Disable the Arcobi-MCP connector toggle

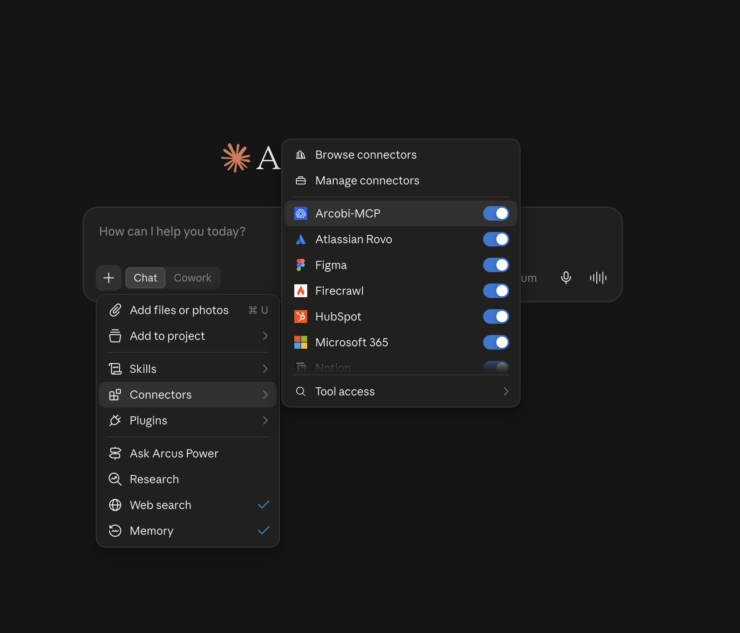point(496,213)
